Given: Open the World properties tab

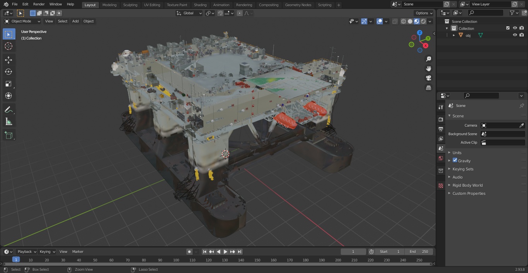Looking at the screenshot, I should [441, 158].
